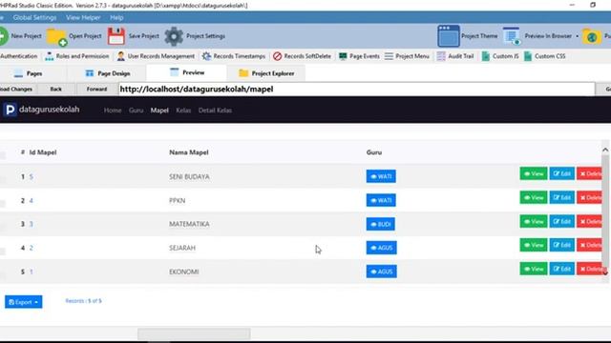Open Id Mapel link 5
Screen dimensions: 611x343
pos(32,177)
